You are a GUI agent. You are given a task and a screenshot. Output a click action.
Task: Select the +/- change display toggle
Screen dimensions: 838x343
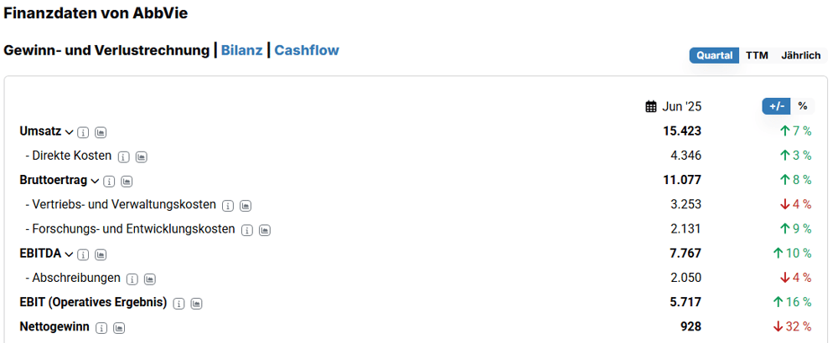tap(777, 106)
